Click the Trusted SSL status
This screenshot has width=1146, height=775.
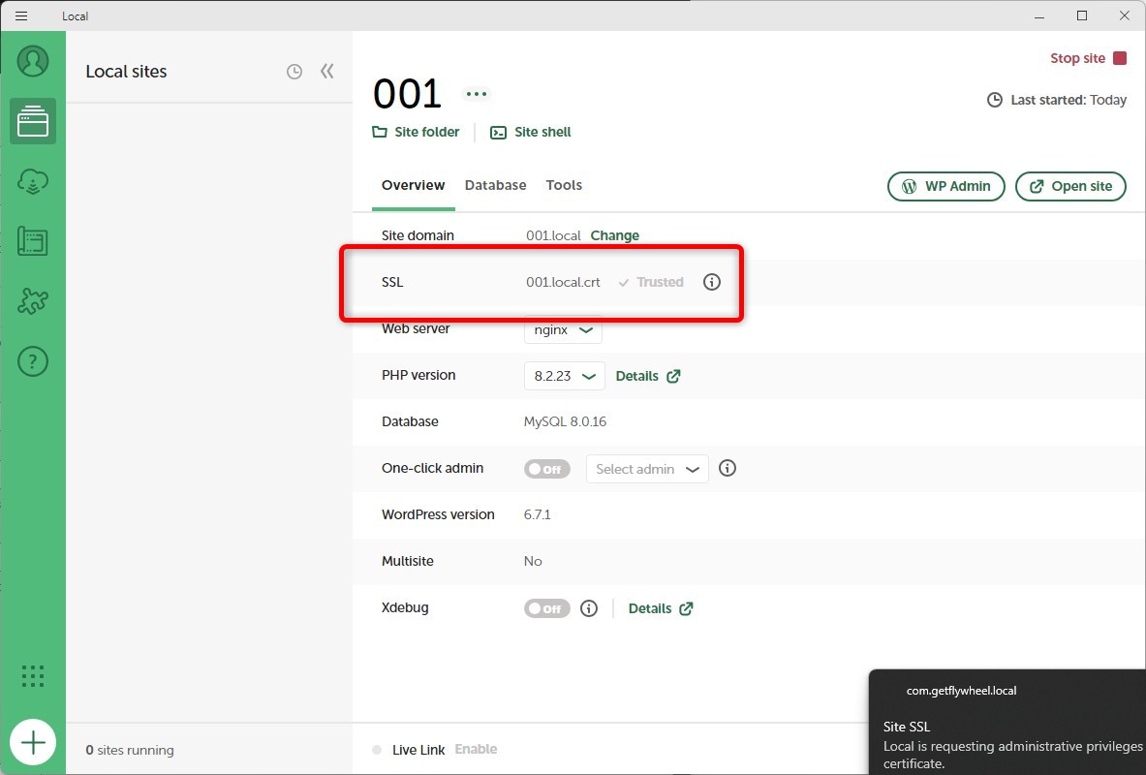point(651,282)
